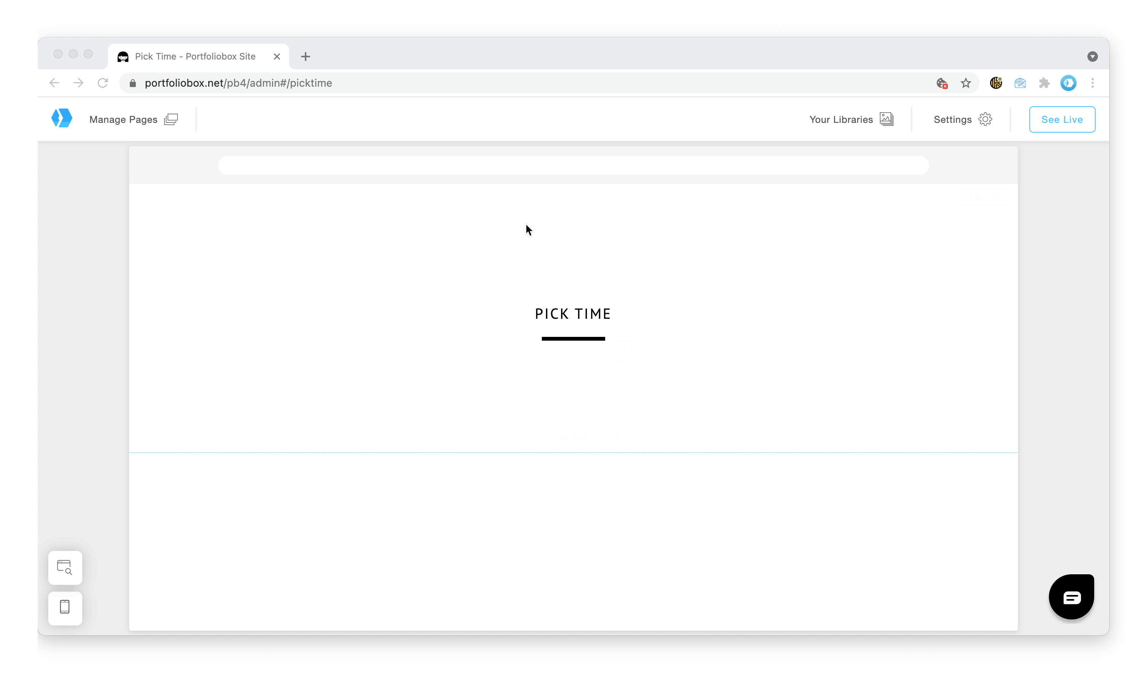This screenshot has height=673, width=1147.
Task: Click the Portfoliobox extension icon in toolbar
Action: click(x=1068, y=83)
